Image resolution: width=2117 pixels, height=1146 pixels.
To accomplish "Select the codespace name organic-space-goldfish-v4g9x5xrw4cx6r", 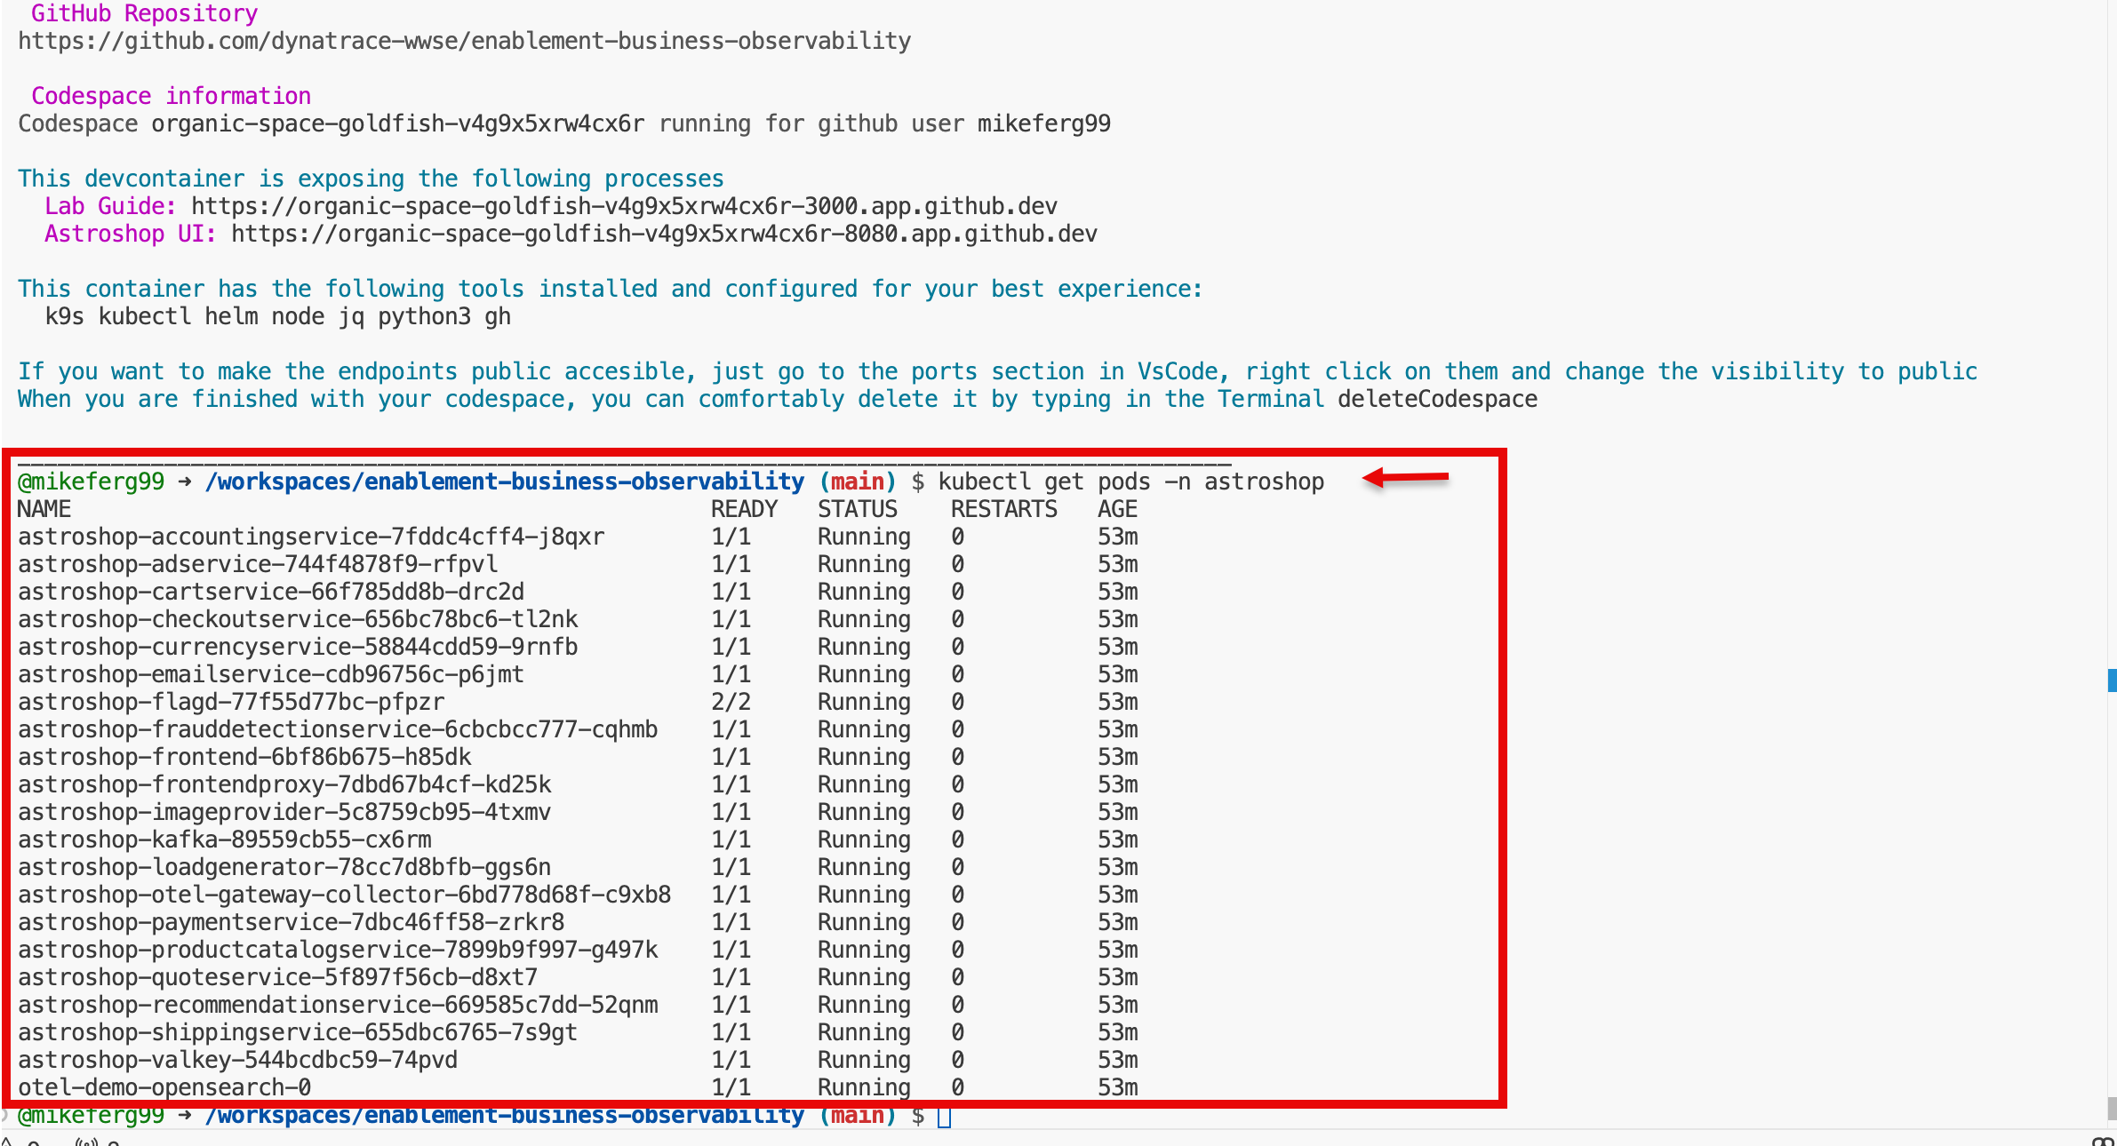I will (x=397, y=123).
